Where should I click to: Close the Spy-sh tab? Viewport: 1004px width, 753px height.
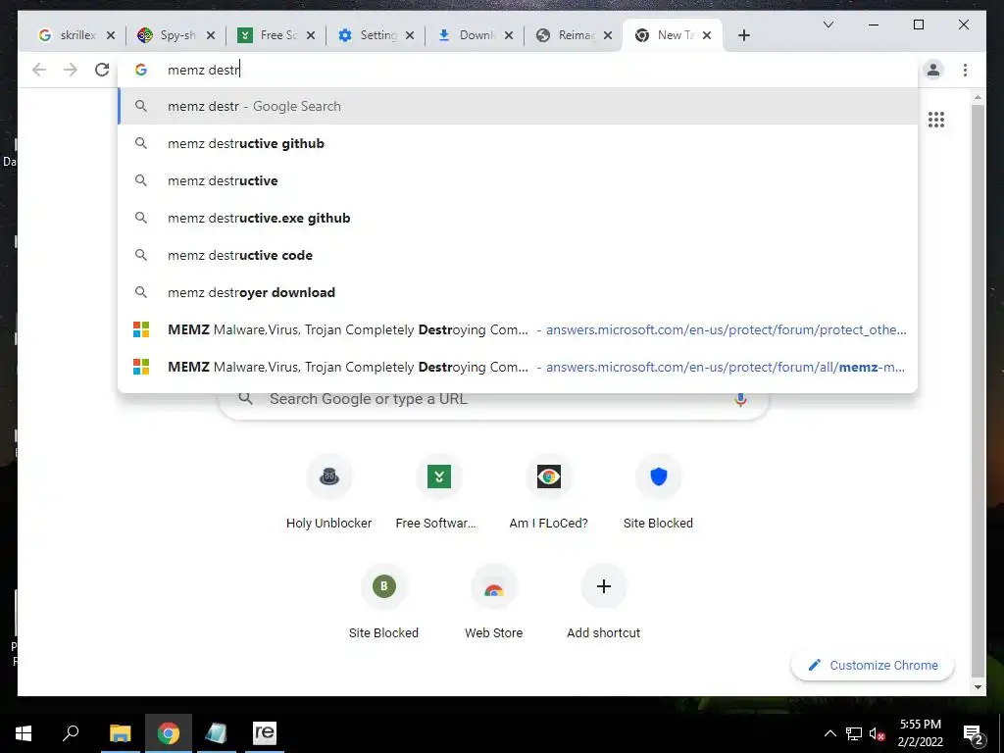[211, 35]
